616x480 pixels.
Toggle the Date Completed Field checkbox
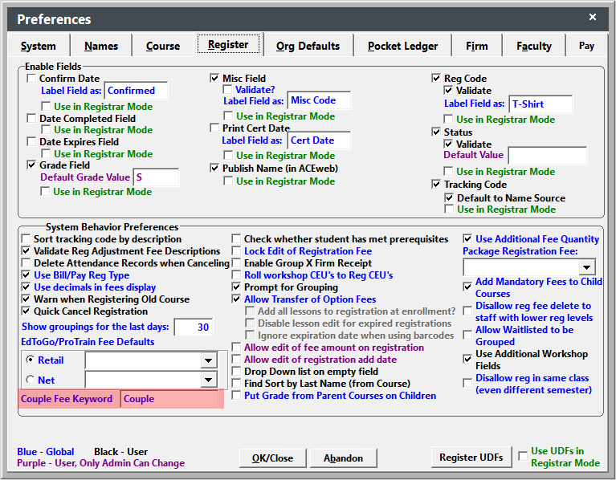tap(31, 118)
